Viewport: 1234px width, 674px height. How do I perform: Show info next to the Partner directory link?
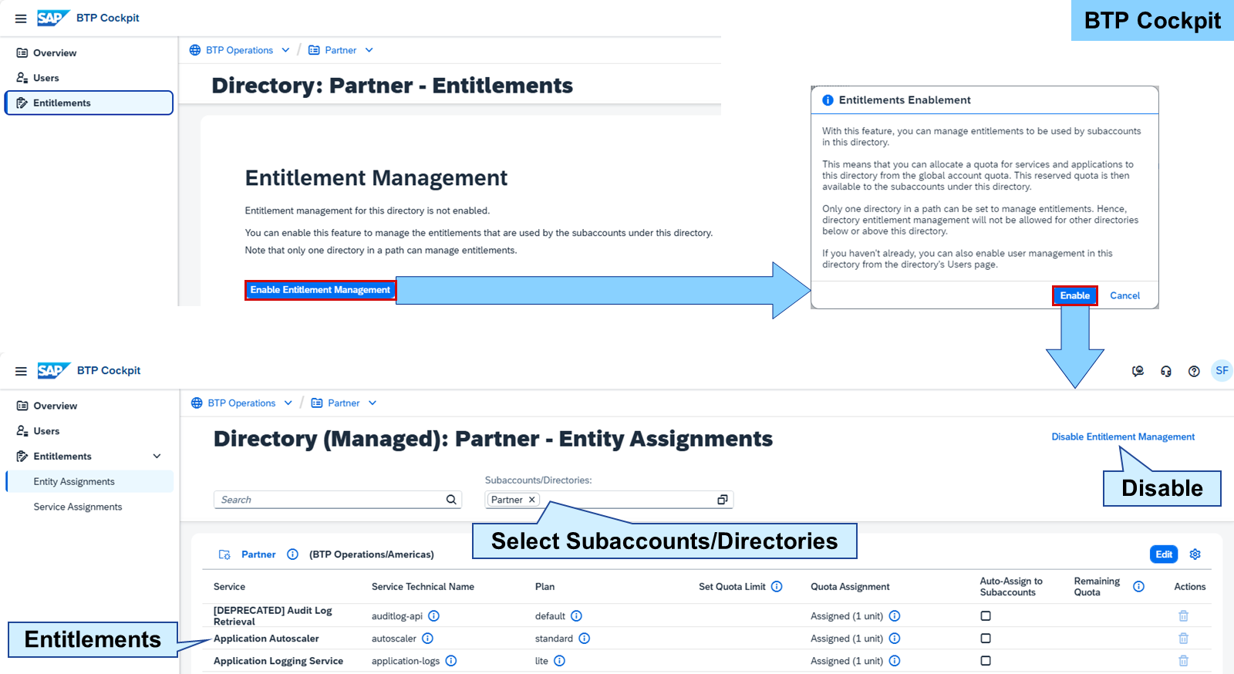pyautogui.click(x=292, y=554)
